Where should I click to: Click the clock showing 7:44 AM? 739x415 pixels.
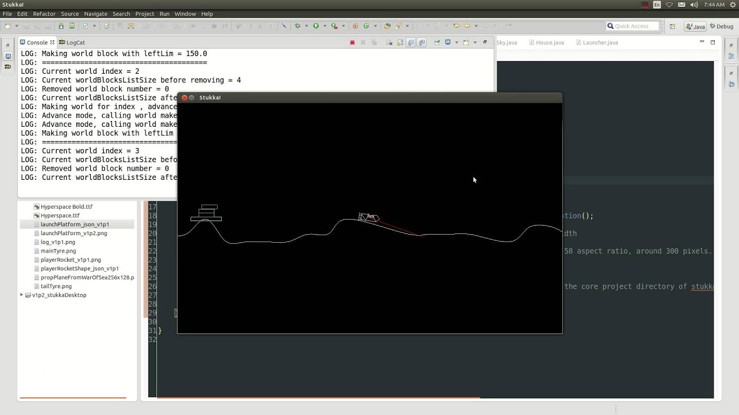(714, 5)
